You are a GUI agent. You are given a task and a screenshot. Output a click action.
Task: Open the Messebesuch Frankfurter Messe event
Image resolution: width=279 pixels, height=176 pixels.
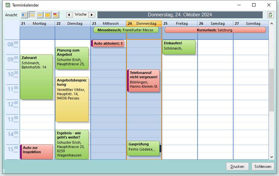[x=126, y=30]
